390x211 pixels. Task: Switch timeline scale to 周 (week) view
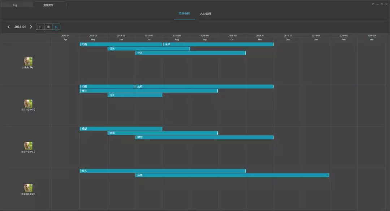(48, 27)
